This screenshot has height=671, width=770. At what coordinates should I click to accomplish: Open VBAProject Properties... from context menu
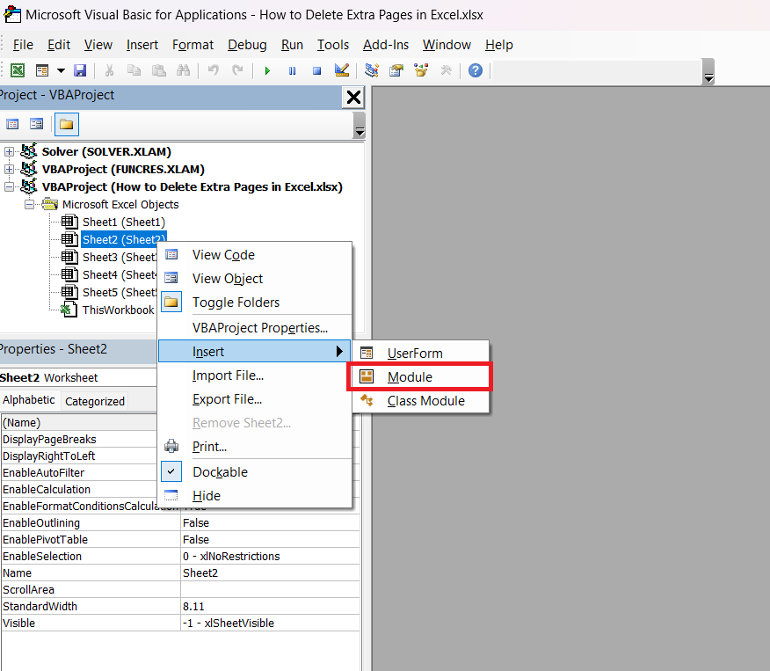[255, 328]
